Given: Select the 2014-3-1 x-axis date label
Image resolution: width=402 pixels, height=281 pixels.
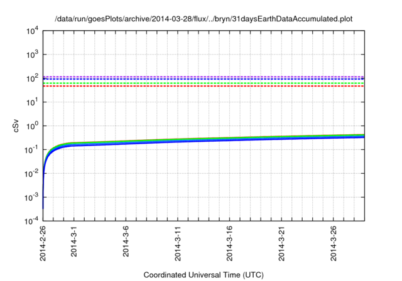Looking at the screenshot, I should (74, 241).
